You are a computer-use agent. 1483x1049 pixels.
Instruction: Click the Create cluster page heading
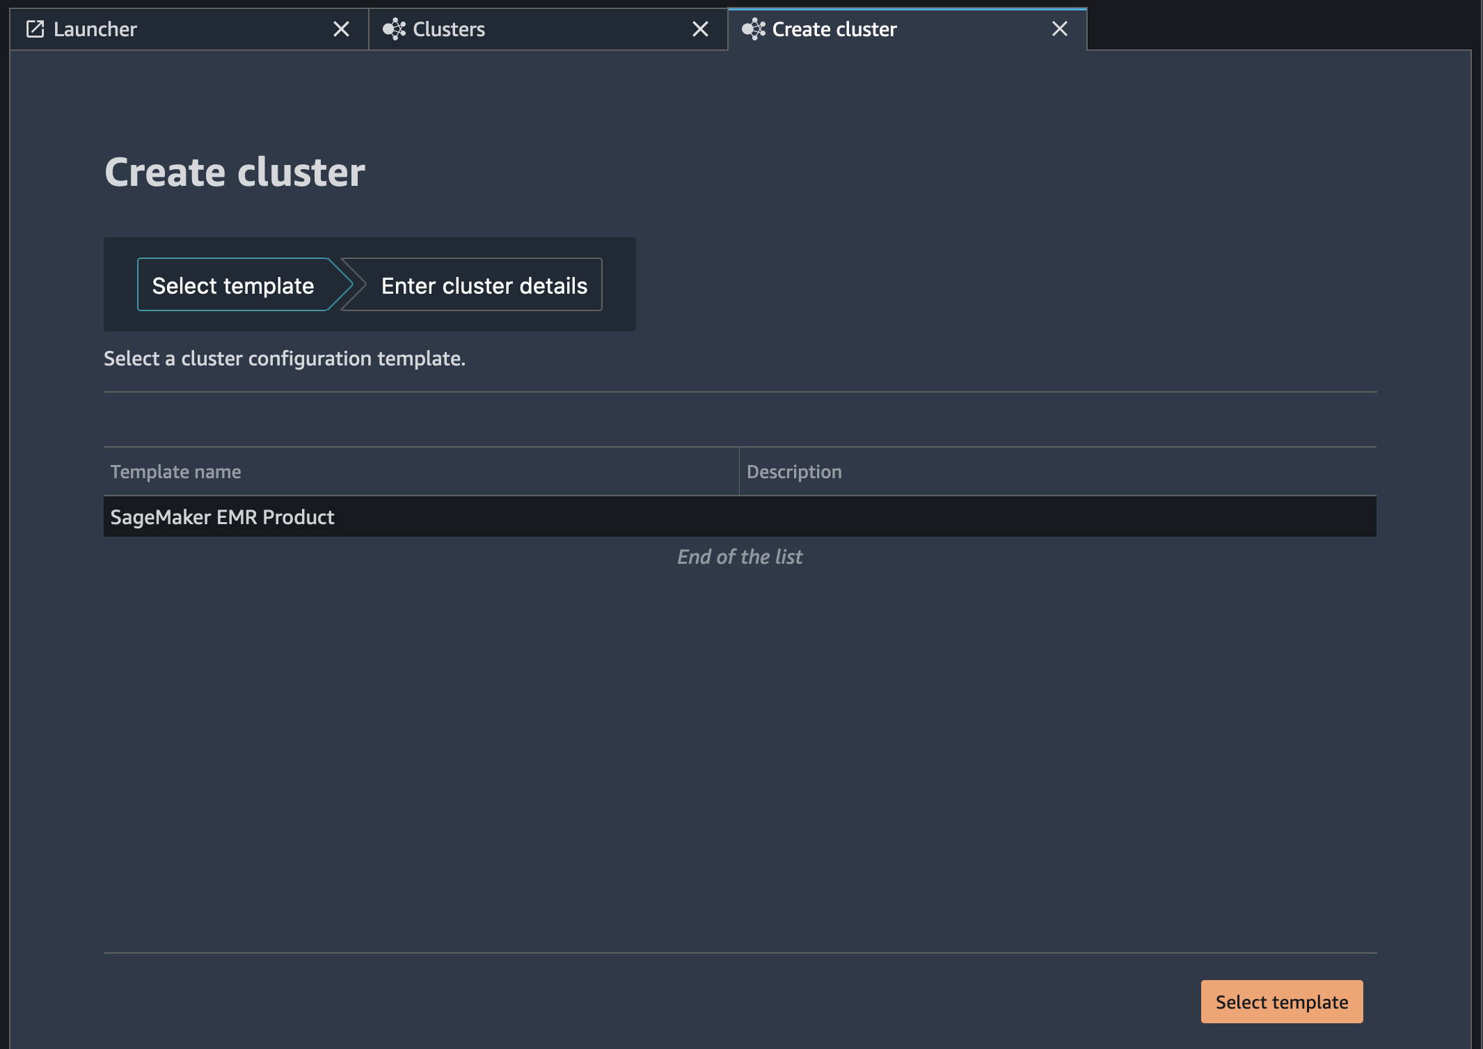pos(235,172)
